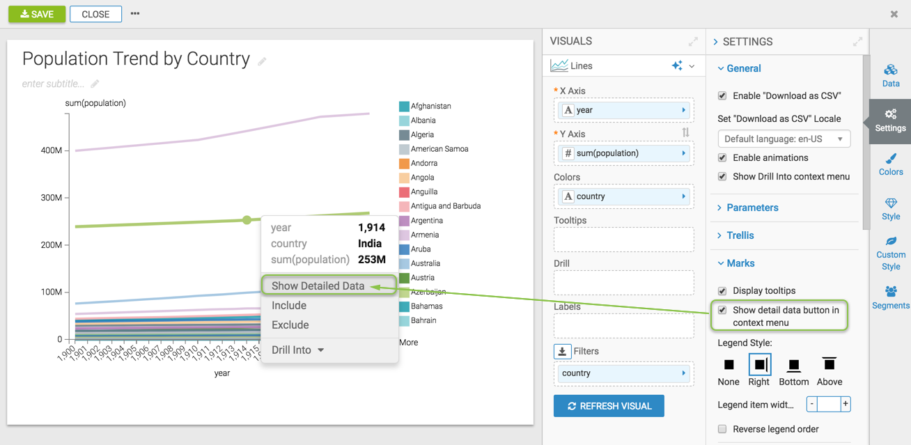Click the REFRESH VISUAL button

609,406
